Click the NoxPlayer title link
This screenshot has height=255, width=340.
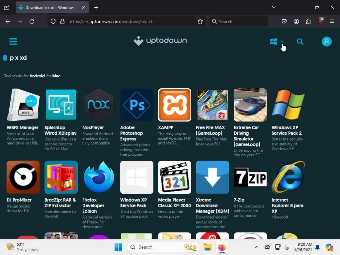(x=93, y=127)
